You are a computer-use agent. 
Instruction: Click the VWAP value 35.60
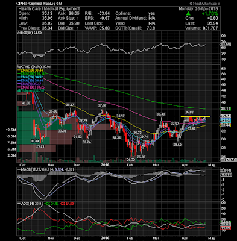(x=104, y=28)
